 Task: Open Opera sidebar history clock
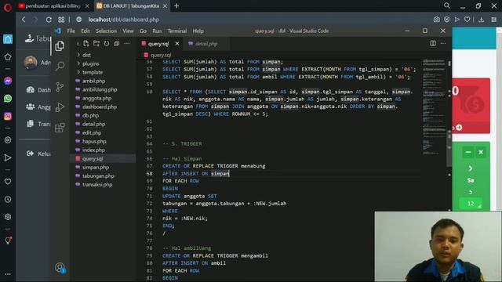(8, 199)
